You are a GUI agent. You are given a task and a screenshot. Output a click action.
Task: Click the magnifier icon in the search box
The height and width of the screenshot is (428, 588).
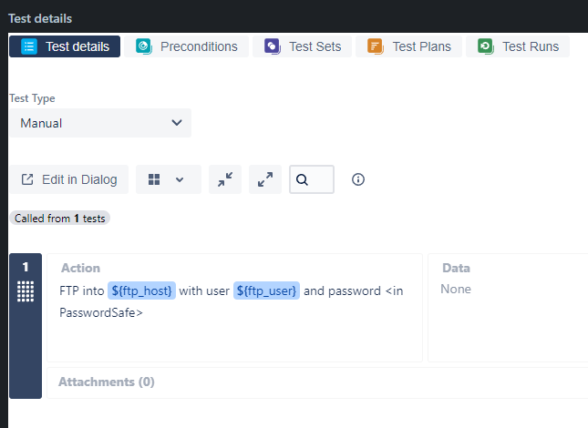point(303,179)
